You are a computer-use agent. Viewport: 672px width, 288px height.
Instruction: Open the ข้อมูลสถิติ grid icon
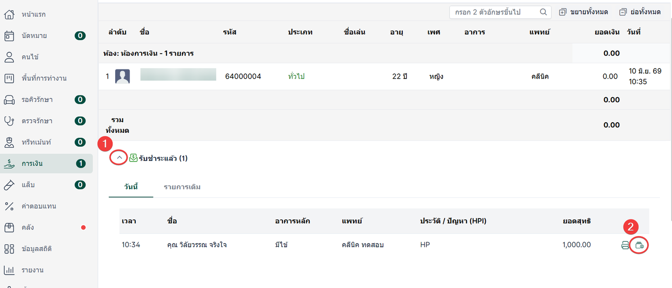9,249
